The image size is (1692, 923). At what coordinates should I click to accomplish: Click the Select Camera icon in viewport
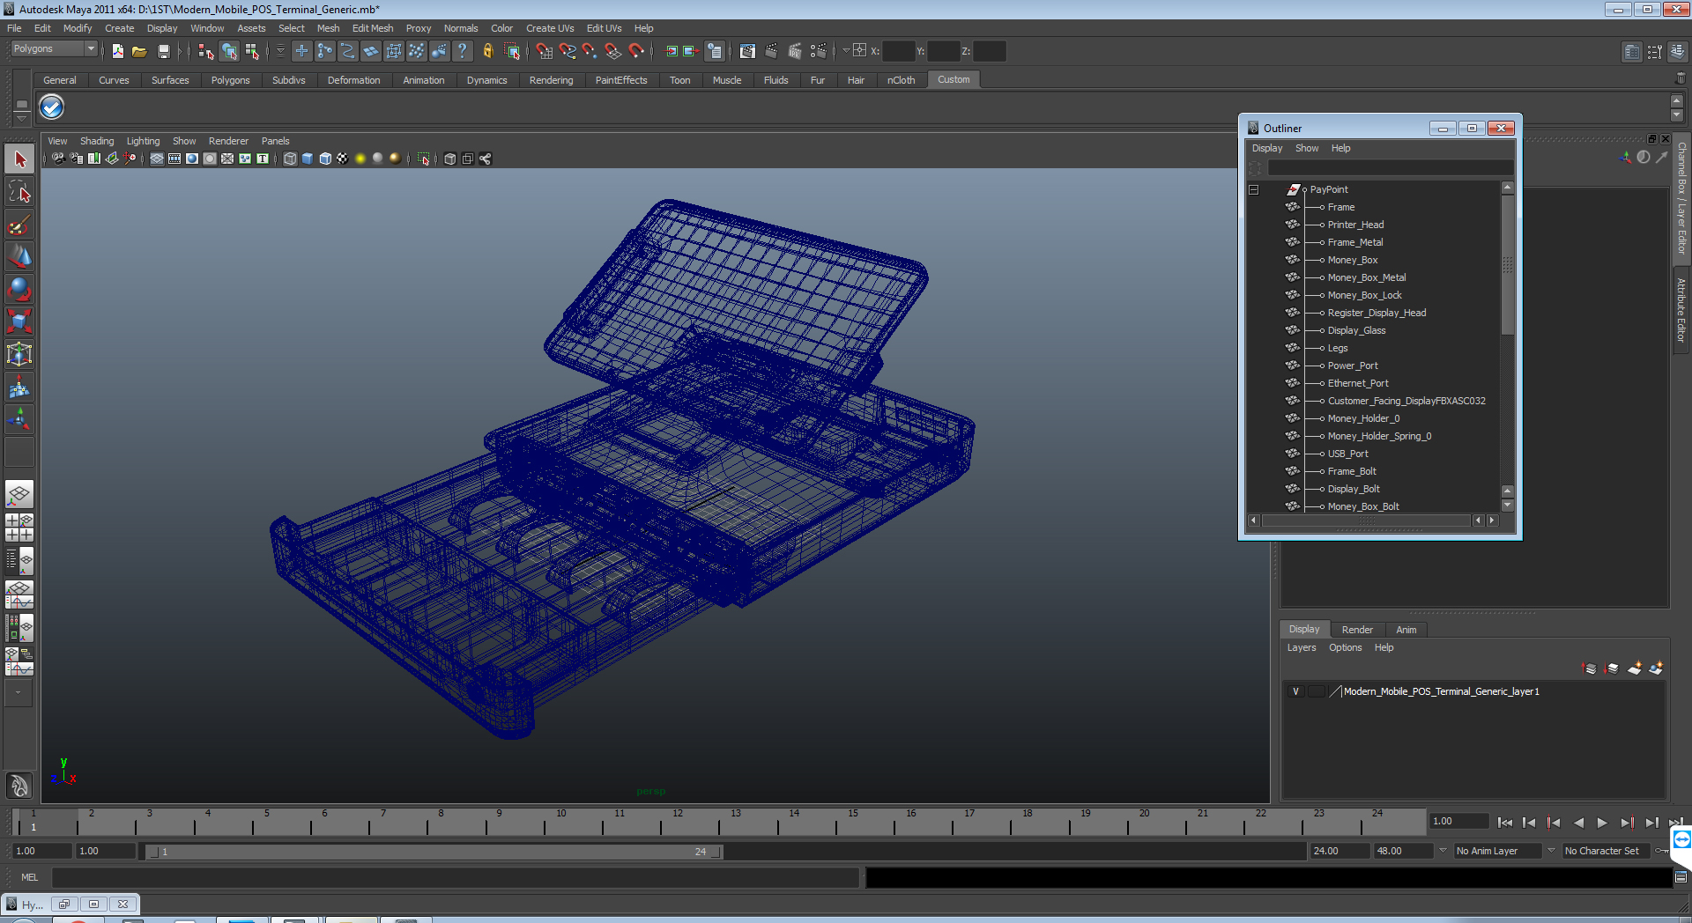58,159
